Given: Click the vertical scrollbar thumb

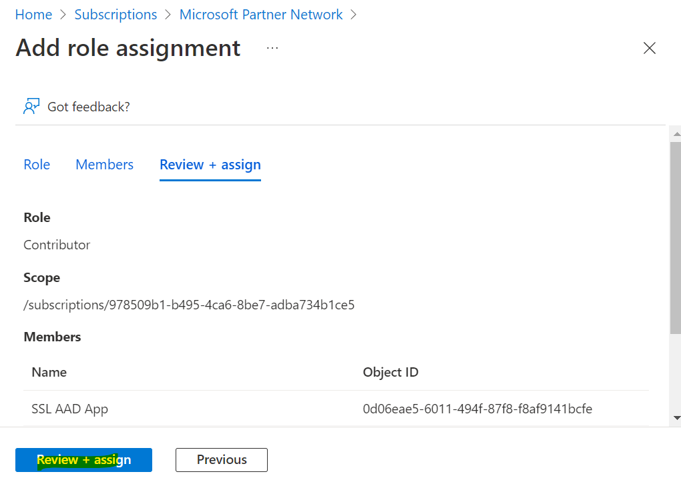Looking at the screenshot, I should tap(676, 238).
